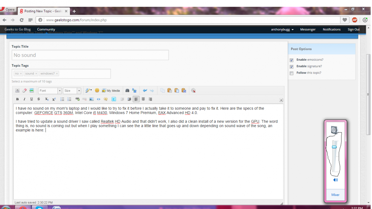Apply Strikethrough formatting
Screen dimensions: 372x209
39,99
